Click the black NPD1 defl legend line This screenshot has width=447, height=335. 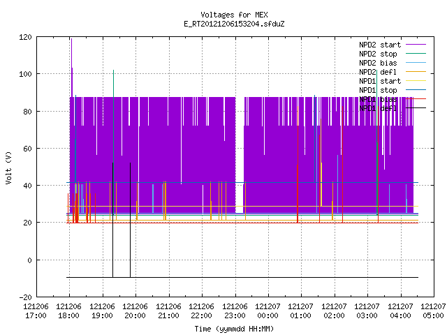[416, 108]
